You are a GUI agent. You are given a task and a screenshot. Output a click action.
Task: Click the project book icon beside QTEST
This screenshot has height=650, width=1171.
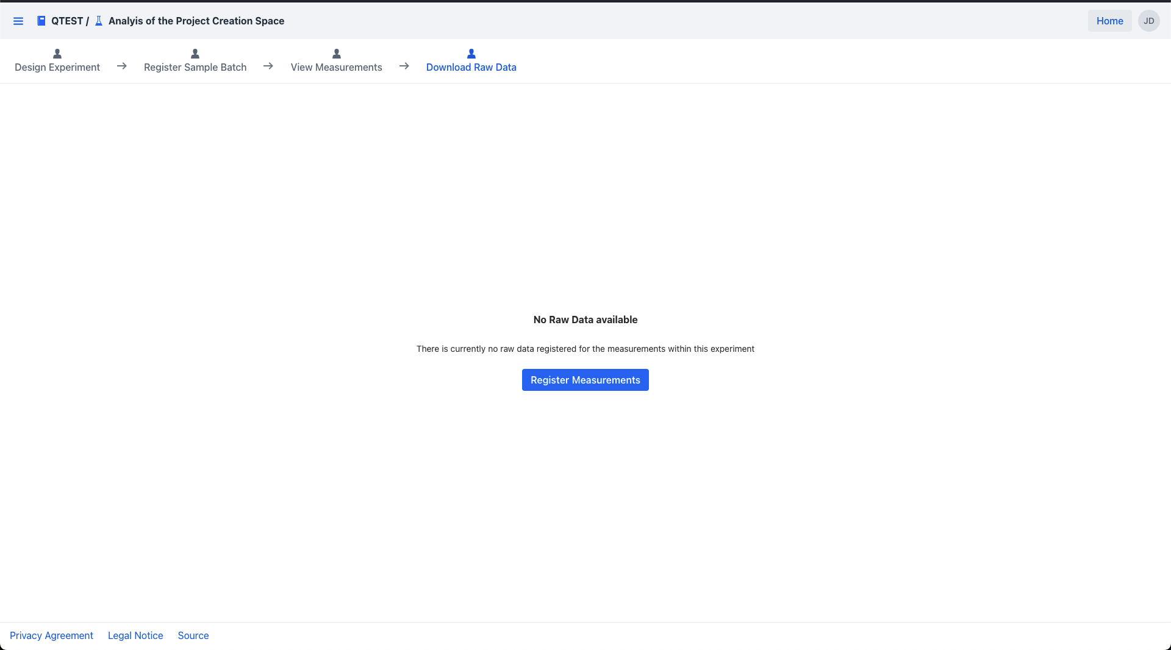point(41,21)
